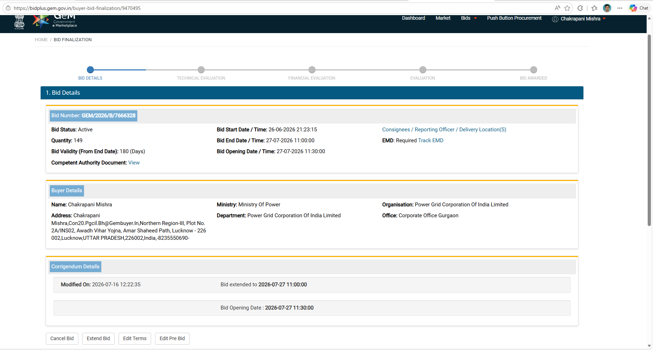Screen dimensions: 653x350
Task: Open Push Button Procurement menu item
Action: [514, 18]
